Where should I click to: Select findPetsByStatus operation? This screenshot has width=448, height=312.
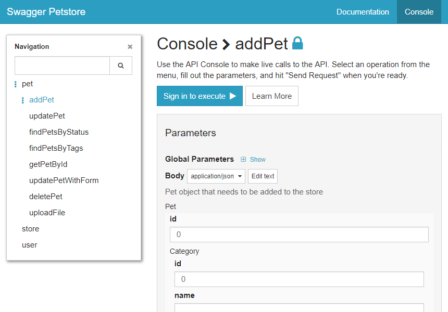(59, 132)
